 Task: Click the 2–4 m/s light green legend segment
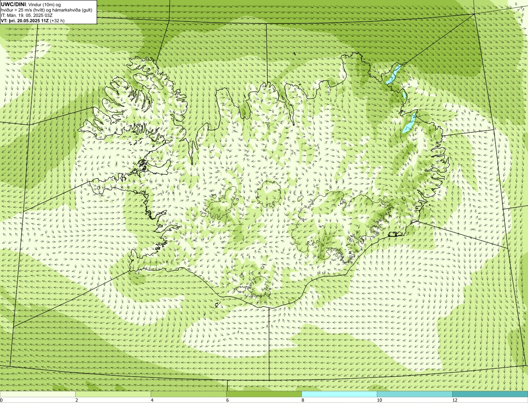[113, 394]
